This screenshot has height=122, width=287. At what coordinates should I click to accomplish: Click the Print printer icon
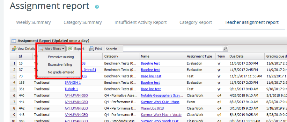tap(92, 49)
